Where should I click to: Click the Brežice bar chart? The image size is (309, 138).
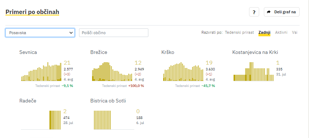click(112, 72)
